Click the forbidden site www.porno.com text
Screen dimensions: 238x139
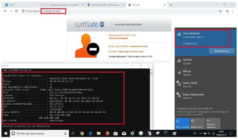pyautogui.click(x=139, y=46)
